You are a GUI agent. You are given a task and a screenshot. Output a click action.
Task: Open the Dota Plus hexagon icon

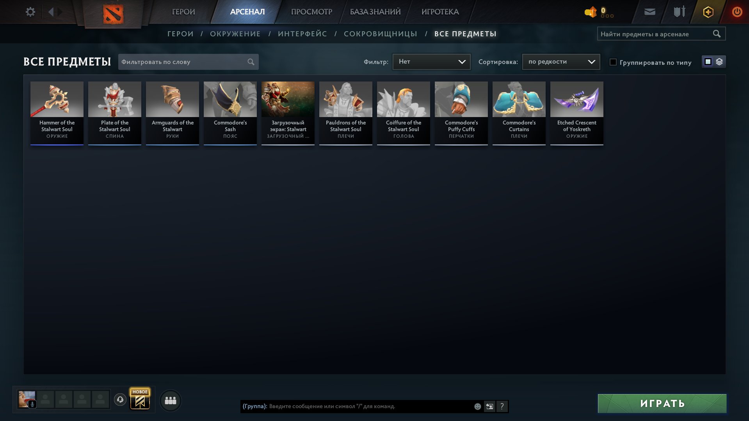[x=708, y=12]
